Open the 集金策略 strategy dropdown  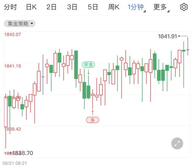point(20,24)
